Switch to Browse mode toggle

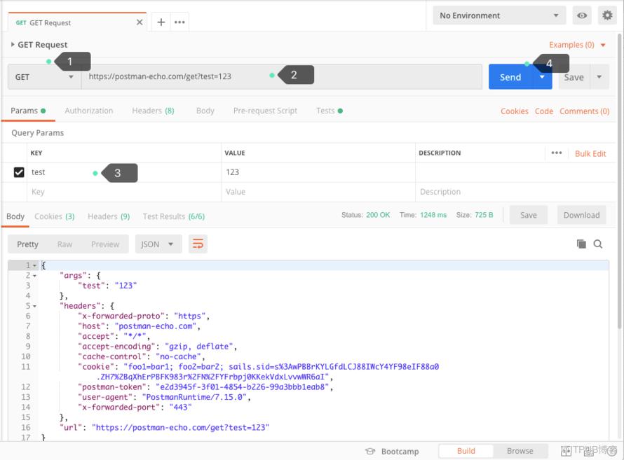[x=520, y=451]
